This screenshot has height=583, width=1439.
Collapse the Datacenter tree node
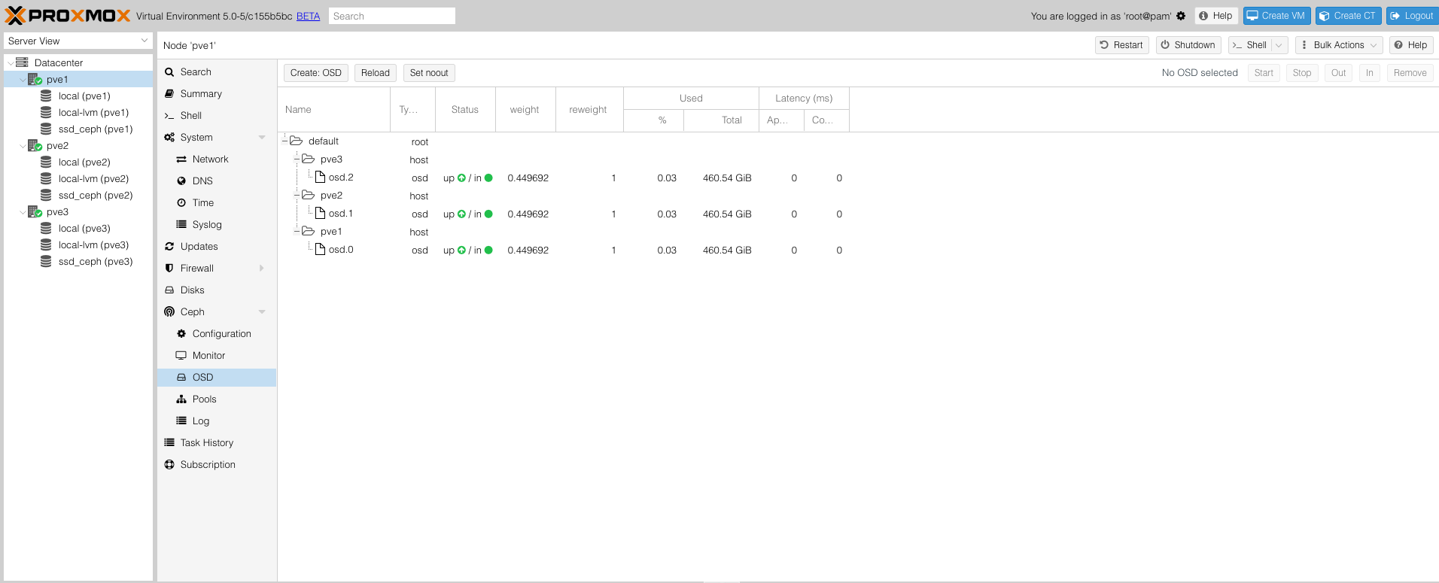(11, 63)
